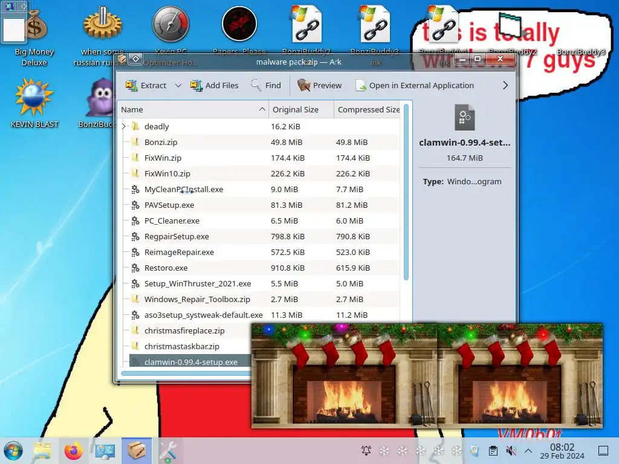This screenshot has height=464, width=619.
Task: Open the Extract dropdown arrow
Action: (x=178, y=85)
